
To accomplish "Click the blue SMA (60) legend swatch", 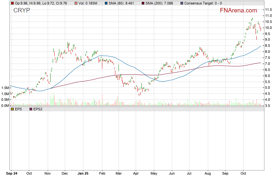I will tap(106, 3).
